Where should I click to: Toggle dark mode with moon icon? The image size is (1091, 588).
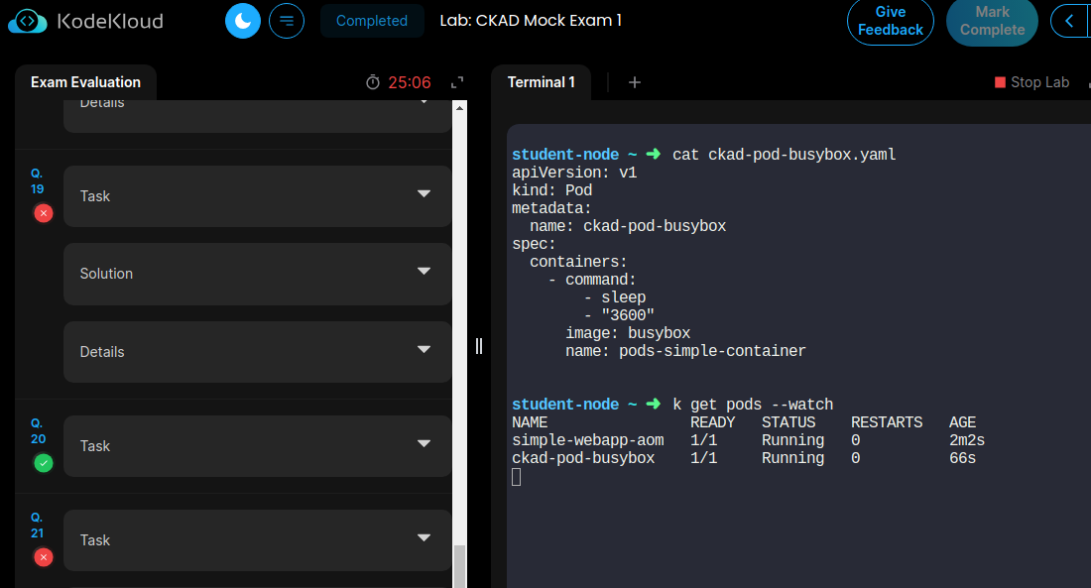tap(243, 21)
